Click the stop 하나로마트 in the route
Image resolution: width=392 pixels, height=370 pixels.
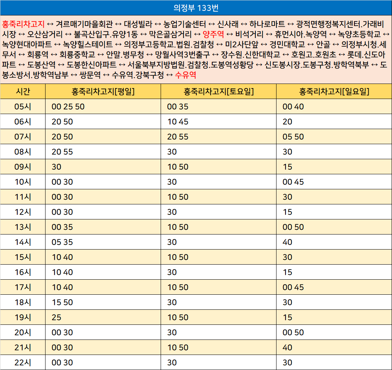point(267,24)
